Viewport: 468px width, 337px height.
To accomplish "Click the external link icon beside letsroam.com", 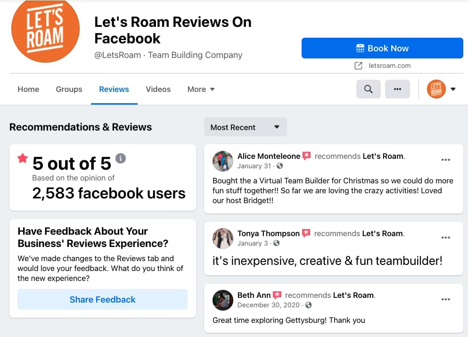I will point(358,66).
